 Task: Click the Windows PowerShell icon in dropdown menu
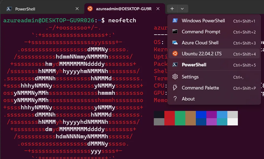tap(175, 21)
